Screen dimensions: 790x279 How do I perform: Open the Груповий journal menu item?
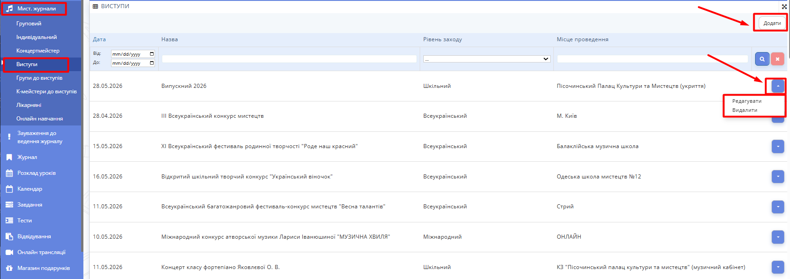29,24
